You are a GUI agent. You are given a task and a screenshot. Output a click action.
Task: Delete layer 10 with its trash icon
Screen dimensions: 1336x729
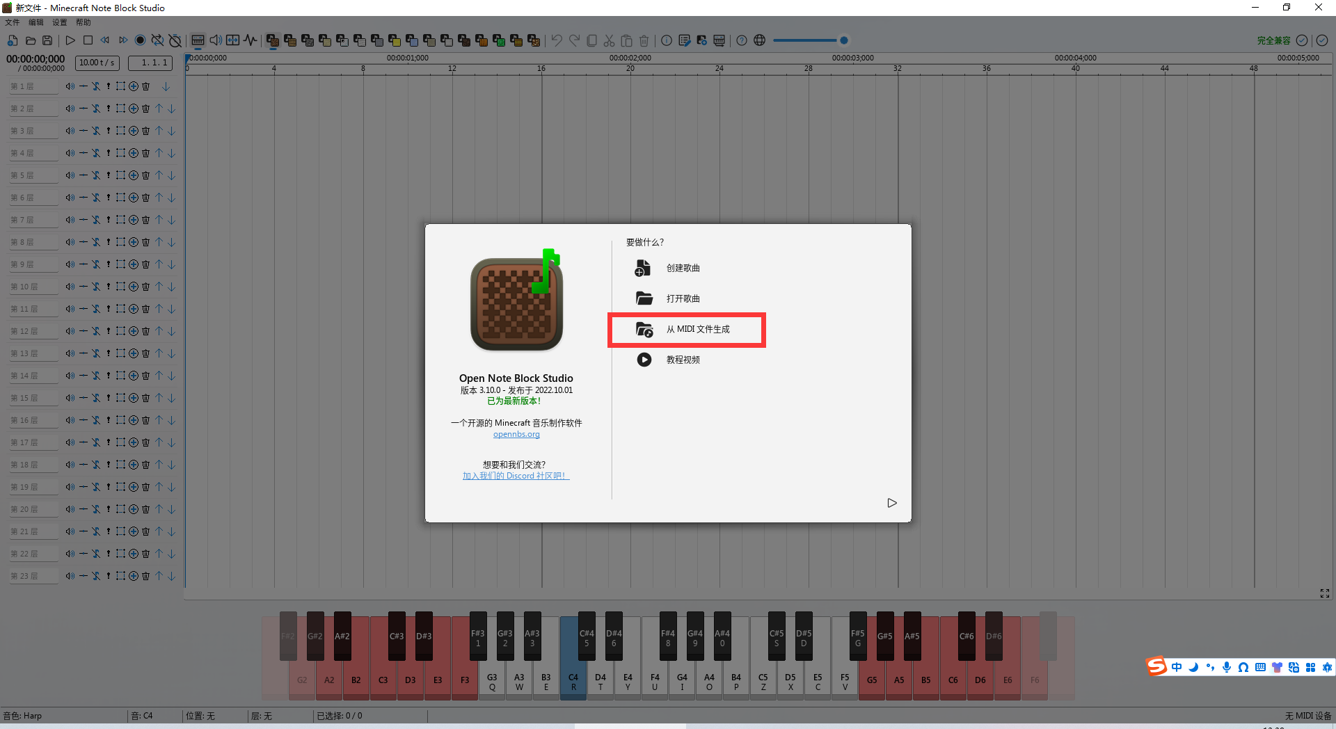[146, 287]
